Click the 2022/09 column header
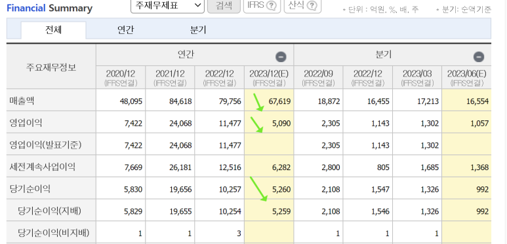The width and height of the screenshot is (507, 244). pos(319,77)
